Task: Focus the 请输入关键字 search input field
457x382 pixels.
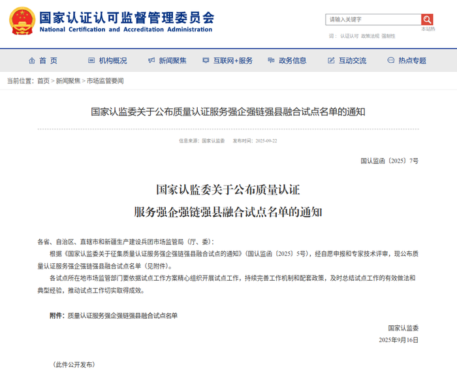Action: click(x=373, y=20)
